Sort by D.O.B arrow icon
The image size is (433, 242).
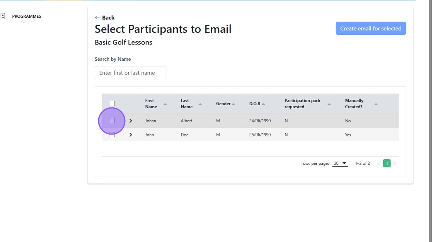(x=264, y=104)
